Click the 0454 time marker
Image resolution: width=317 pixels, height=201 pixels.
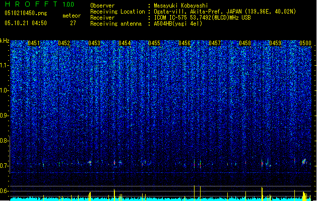pyautogui.click(x=124, y=43)
